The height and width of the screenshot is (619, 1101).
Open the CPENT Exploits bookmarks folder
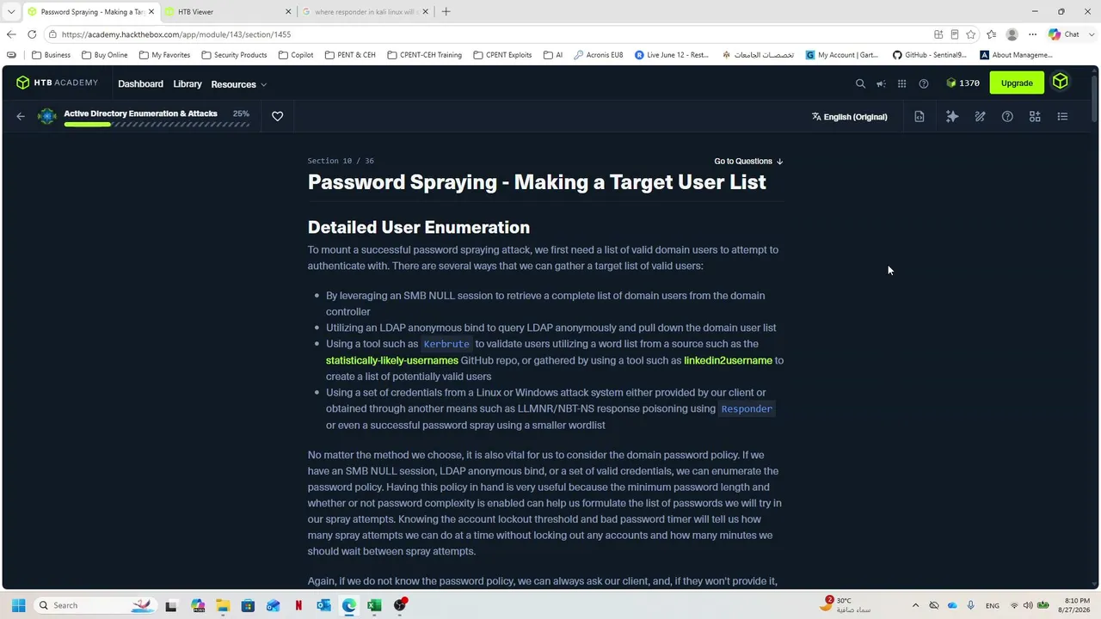click(x=502, y=55)
